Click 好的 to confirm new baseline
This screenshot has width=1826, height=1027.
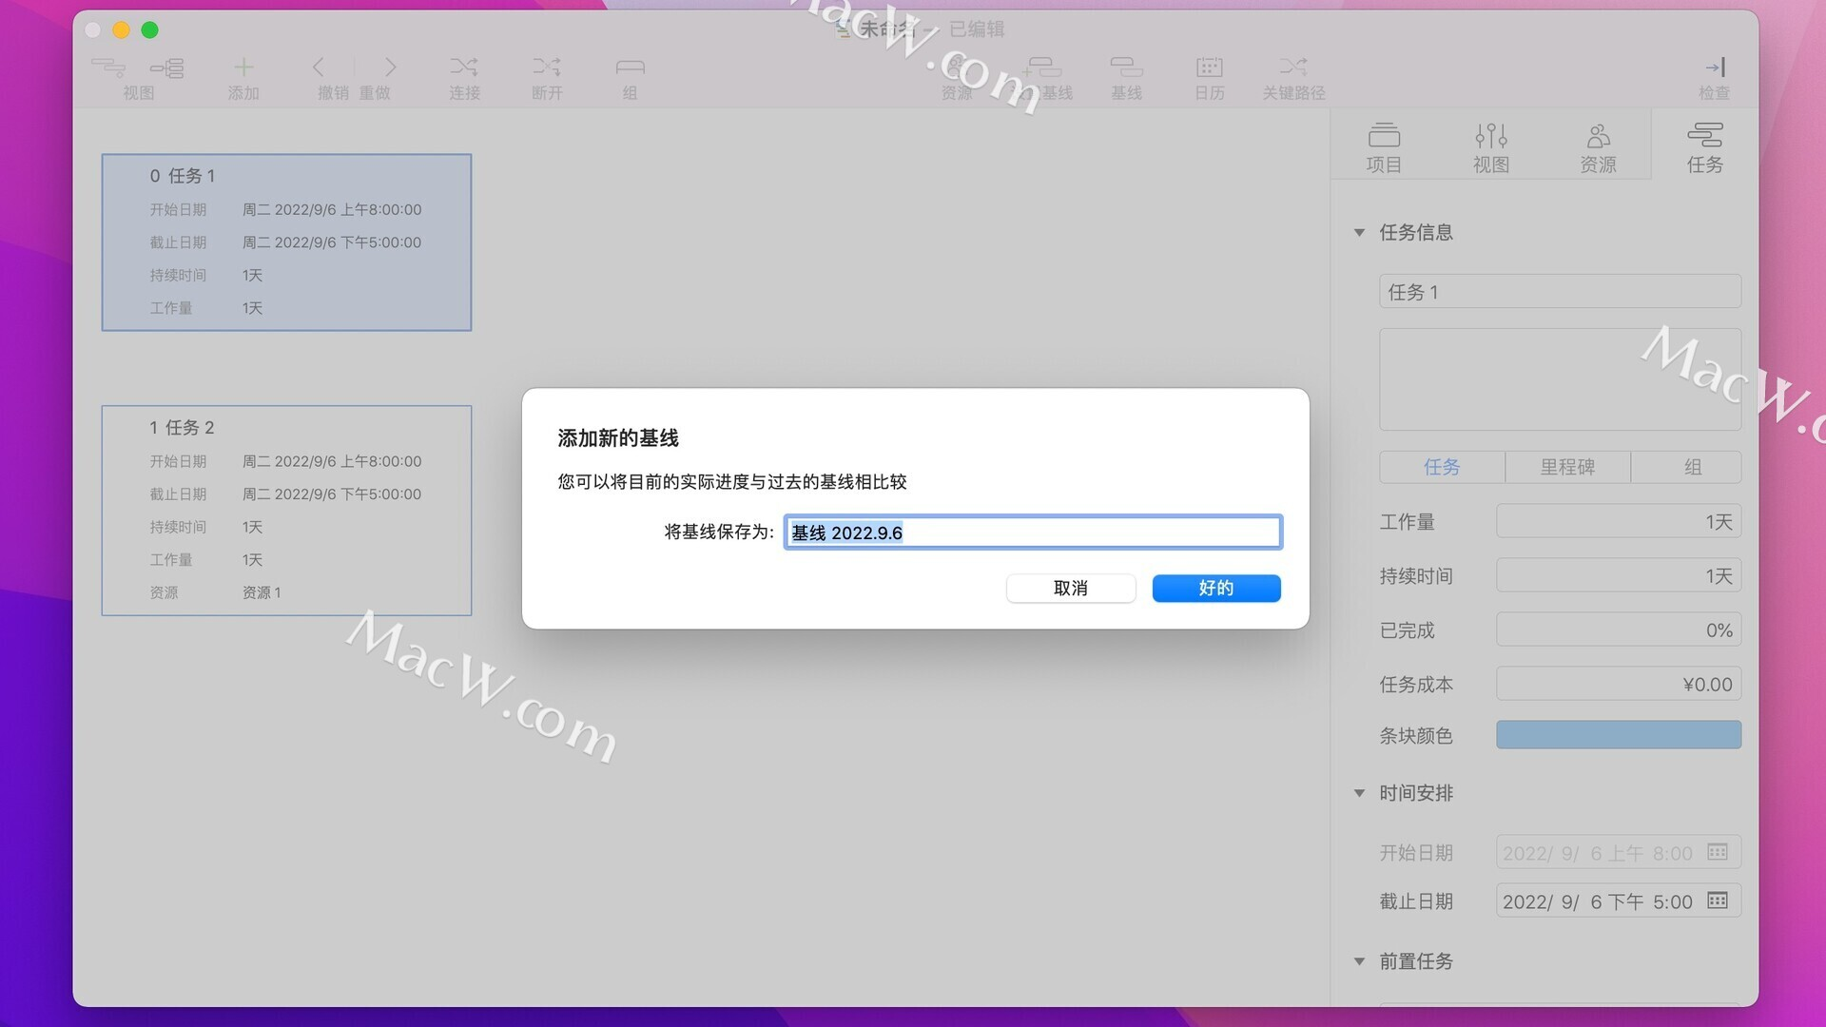(1215, 587)
